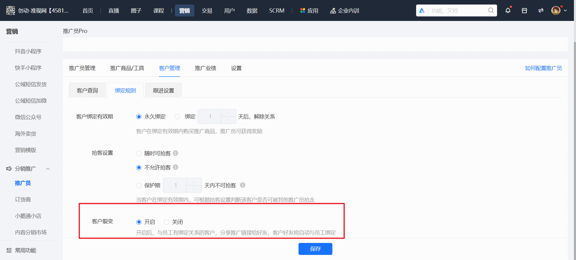This screenshot has width=576, height=260.
Task: Open 数据 in top navigation
Action: tap(252, 10)
